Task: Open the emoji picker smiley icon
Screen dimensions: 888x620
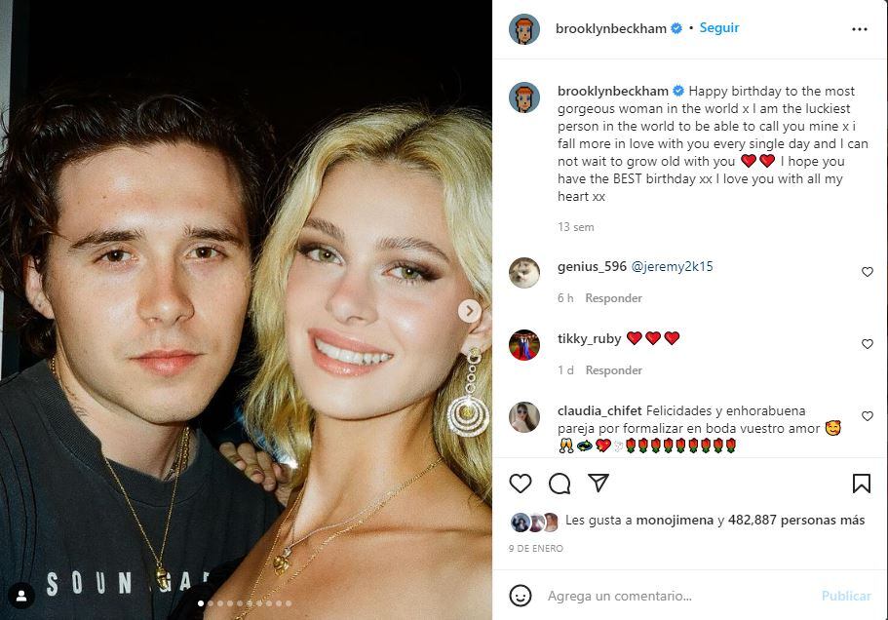Action: [x=520, y=596]
